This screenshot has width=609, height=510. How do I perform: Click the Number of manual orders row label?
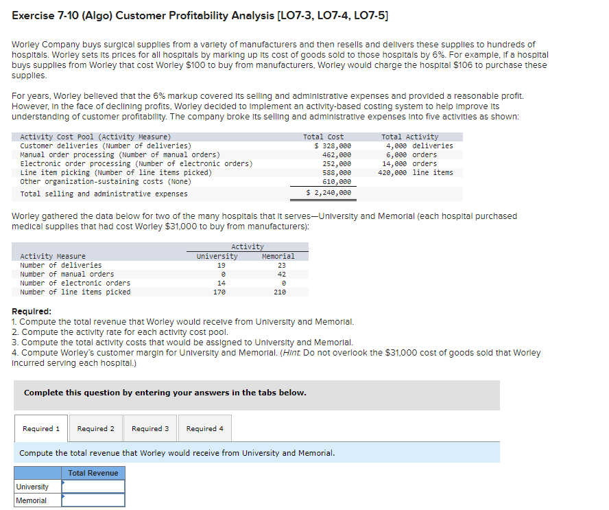67,274
